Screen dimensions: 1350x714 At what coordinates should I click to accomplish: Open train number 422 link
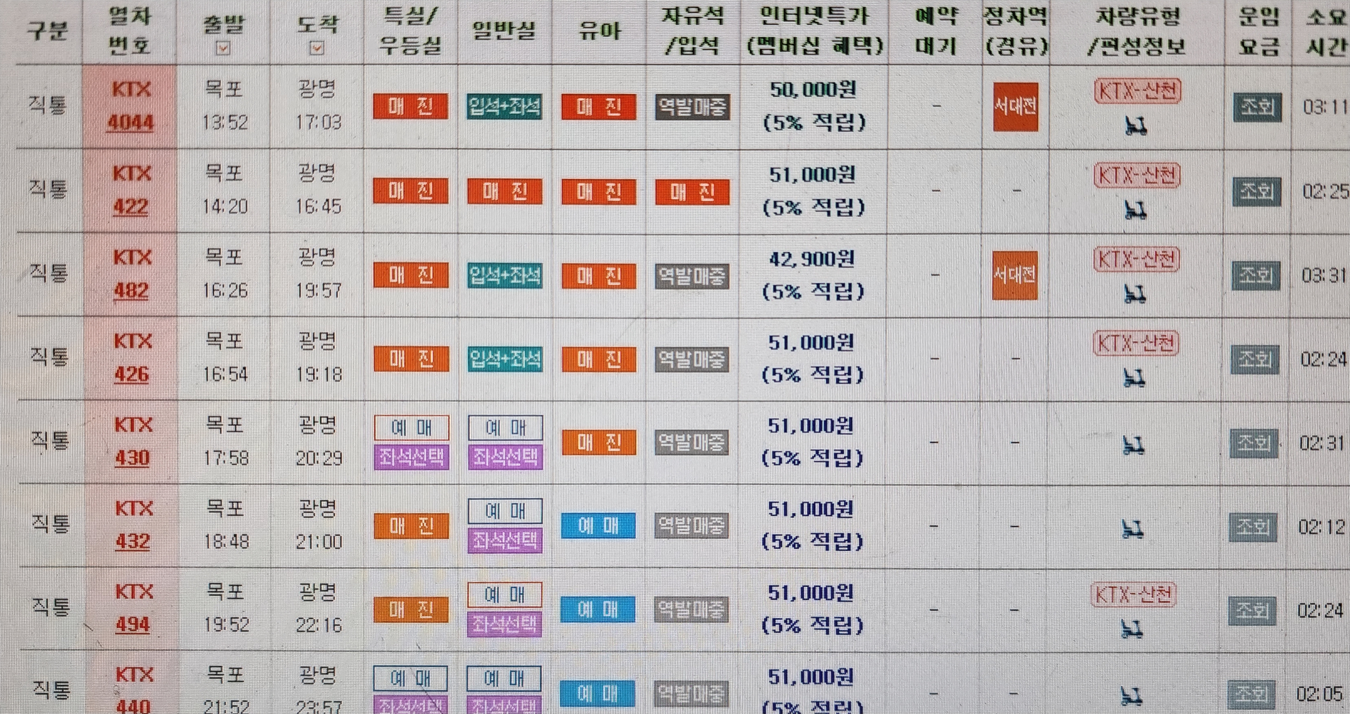point(131,207)
